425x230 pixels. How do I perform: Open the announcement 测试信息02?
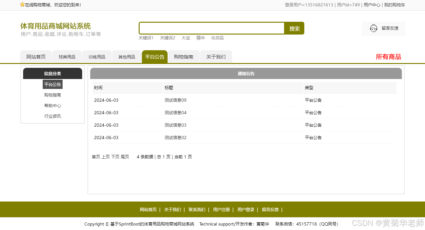point(176,138)
